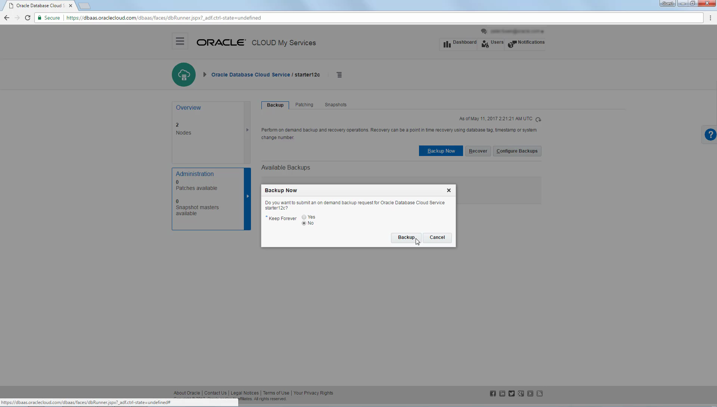Go back in browser history
Screen dimensions: 717x407
(x=7, y=18)
